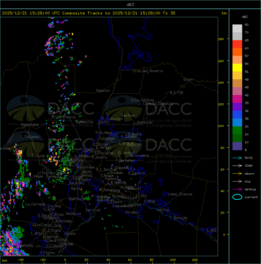Screen dimensions: 261x264
Task: Select the 'Ramblon' place label
Action: [x=103, y=91]
